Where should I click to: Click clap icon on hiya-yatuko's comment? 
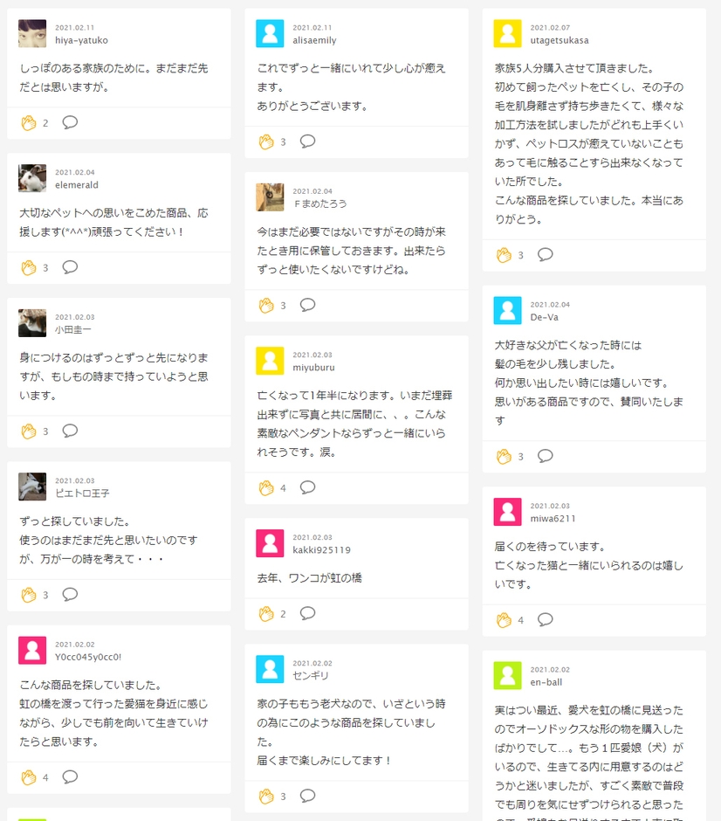29,123
